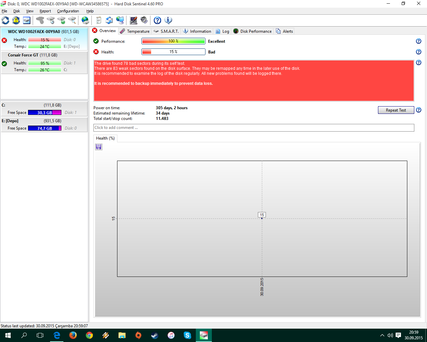The image size is (427, 342).
Task: Switch to the Alerts tab
Action: pos(285,31)
